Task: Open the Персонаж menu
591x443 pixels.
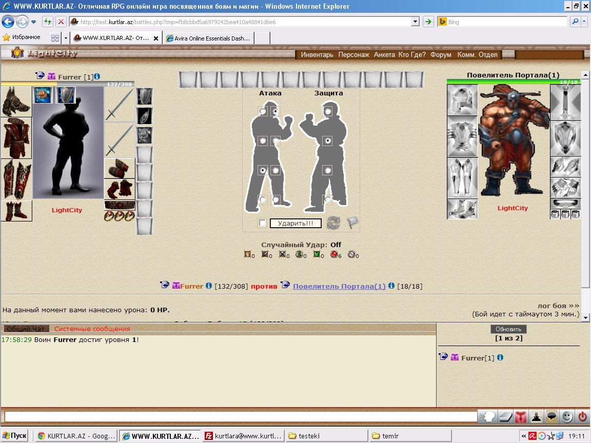Action: (353, 55)
